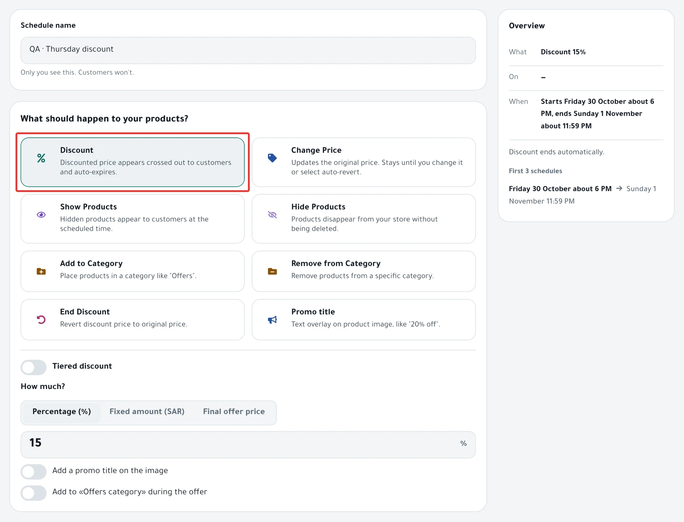Click the crossed-eye icon for Hide Products
684x522 pixels.
(272, 215)
